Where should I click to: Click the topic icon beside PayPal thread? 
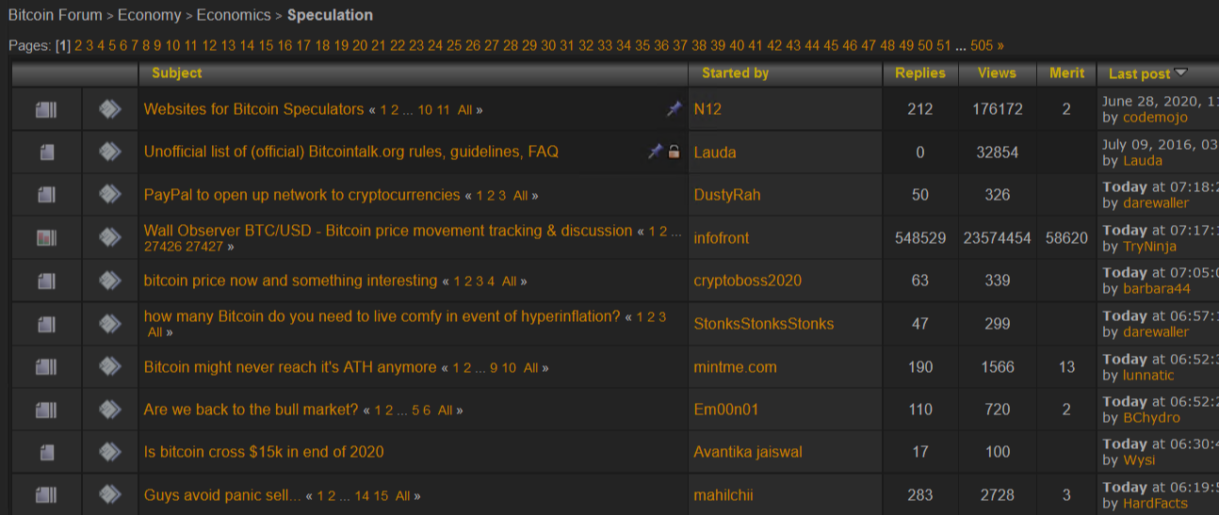(46, 195)
